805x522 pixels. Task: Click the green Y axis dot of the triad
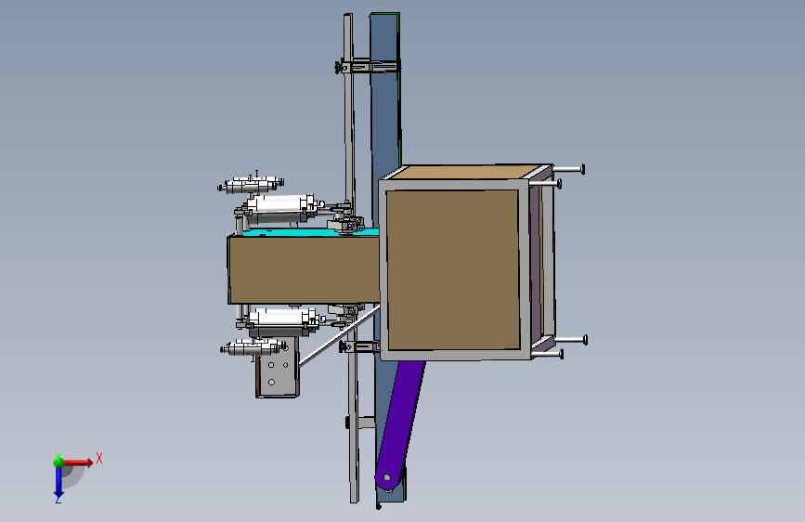[58, 462]
